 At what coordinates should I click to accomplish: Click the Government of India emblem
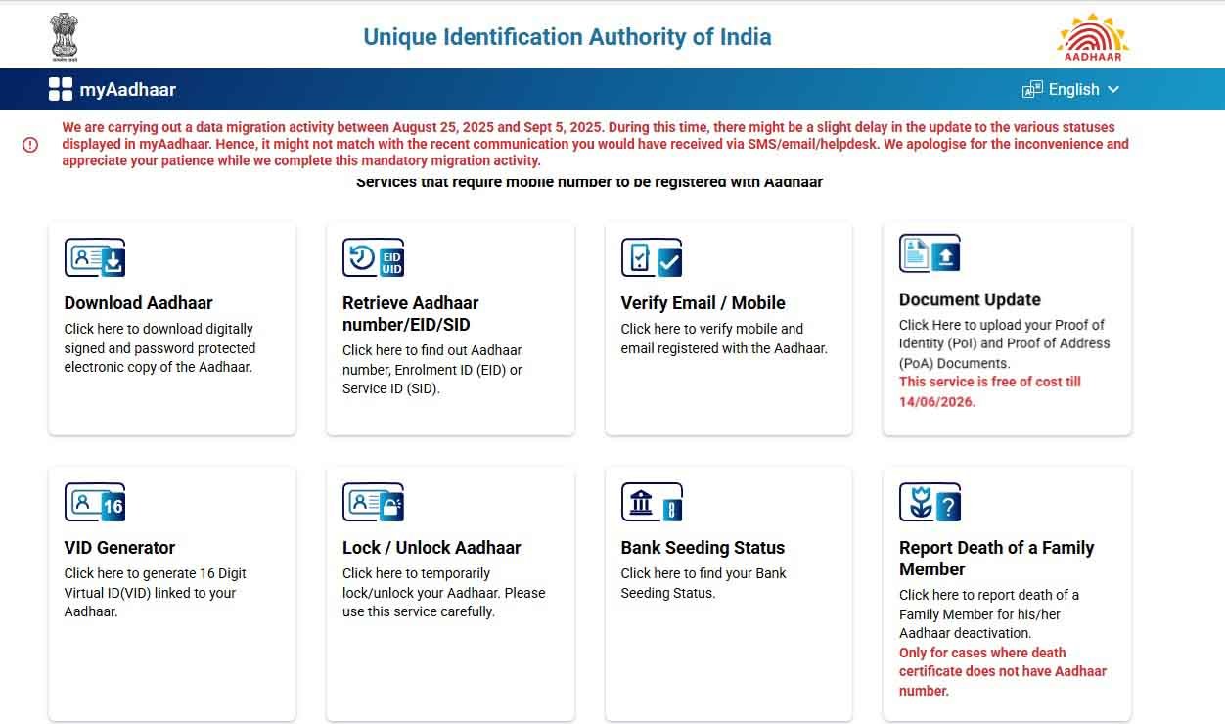click(x=64, y=38)
